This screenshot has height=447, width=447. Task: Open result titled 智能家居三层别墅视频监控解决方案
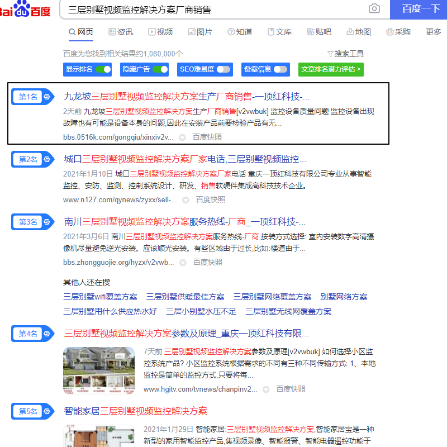(135, 411)
